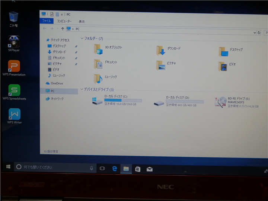This screenshot has width=268, height=201.
Task: Click File Explorer taskbar icon
Action: (126, 169)
